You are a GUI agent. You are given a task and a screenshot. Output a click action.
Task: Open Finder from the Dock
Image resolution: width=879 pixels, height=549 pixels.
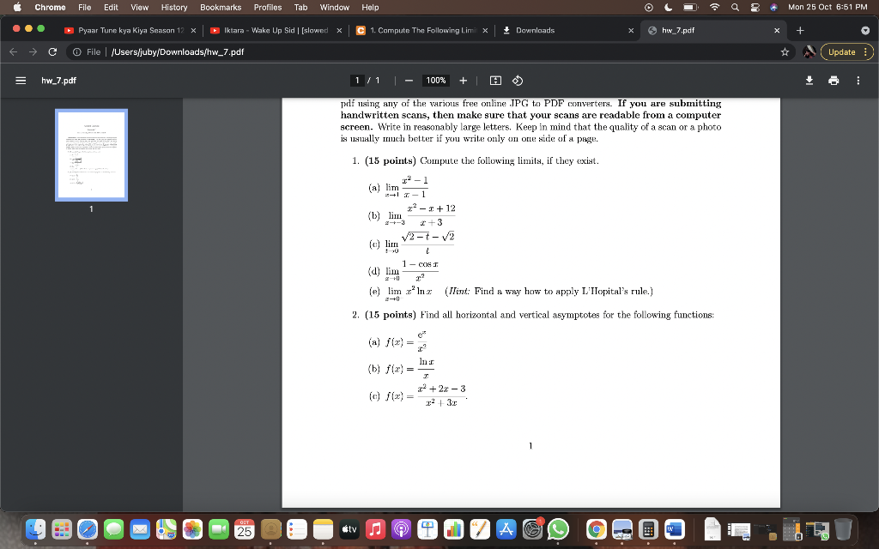36,528
